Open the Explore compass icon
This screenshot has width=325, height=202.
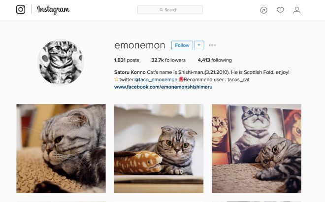(x=263, y=10)
